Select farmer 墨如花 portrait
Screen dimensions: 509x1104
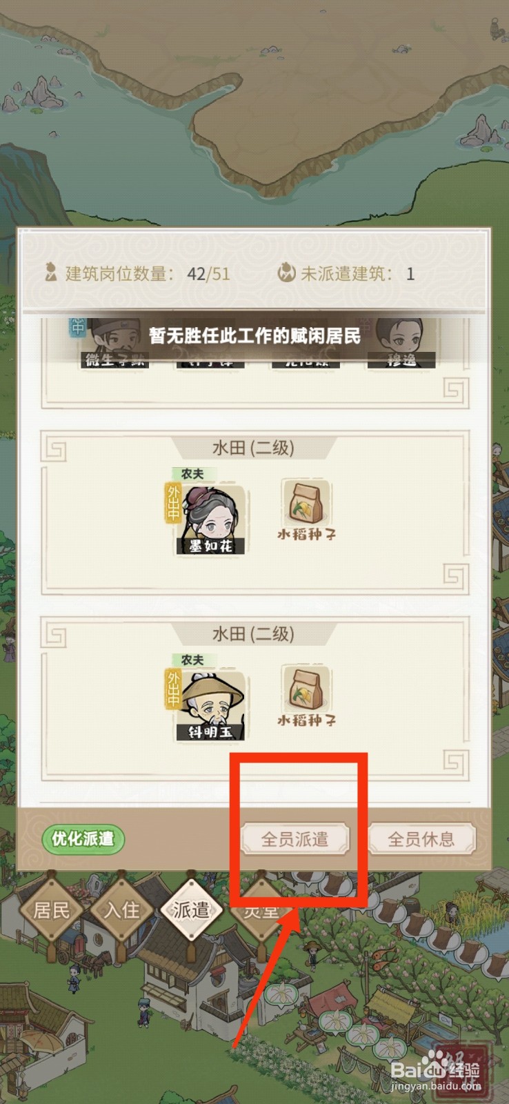pyautogui.click(x=212, y=519)
